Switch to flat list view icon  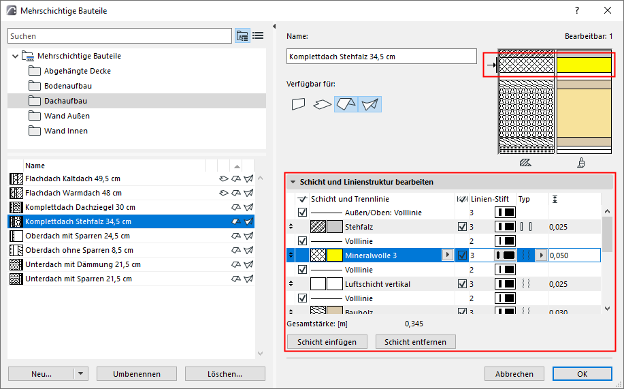pyautogui.click(x=258, y=36)
